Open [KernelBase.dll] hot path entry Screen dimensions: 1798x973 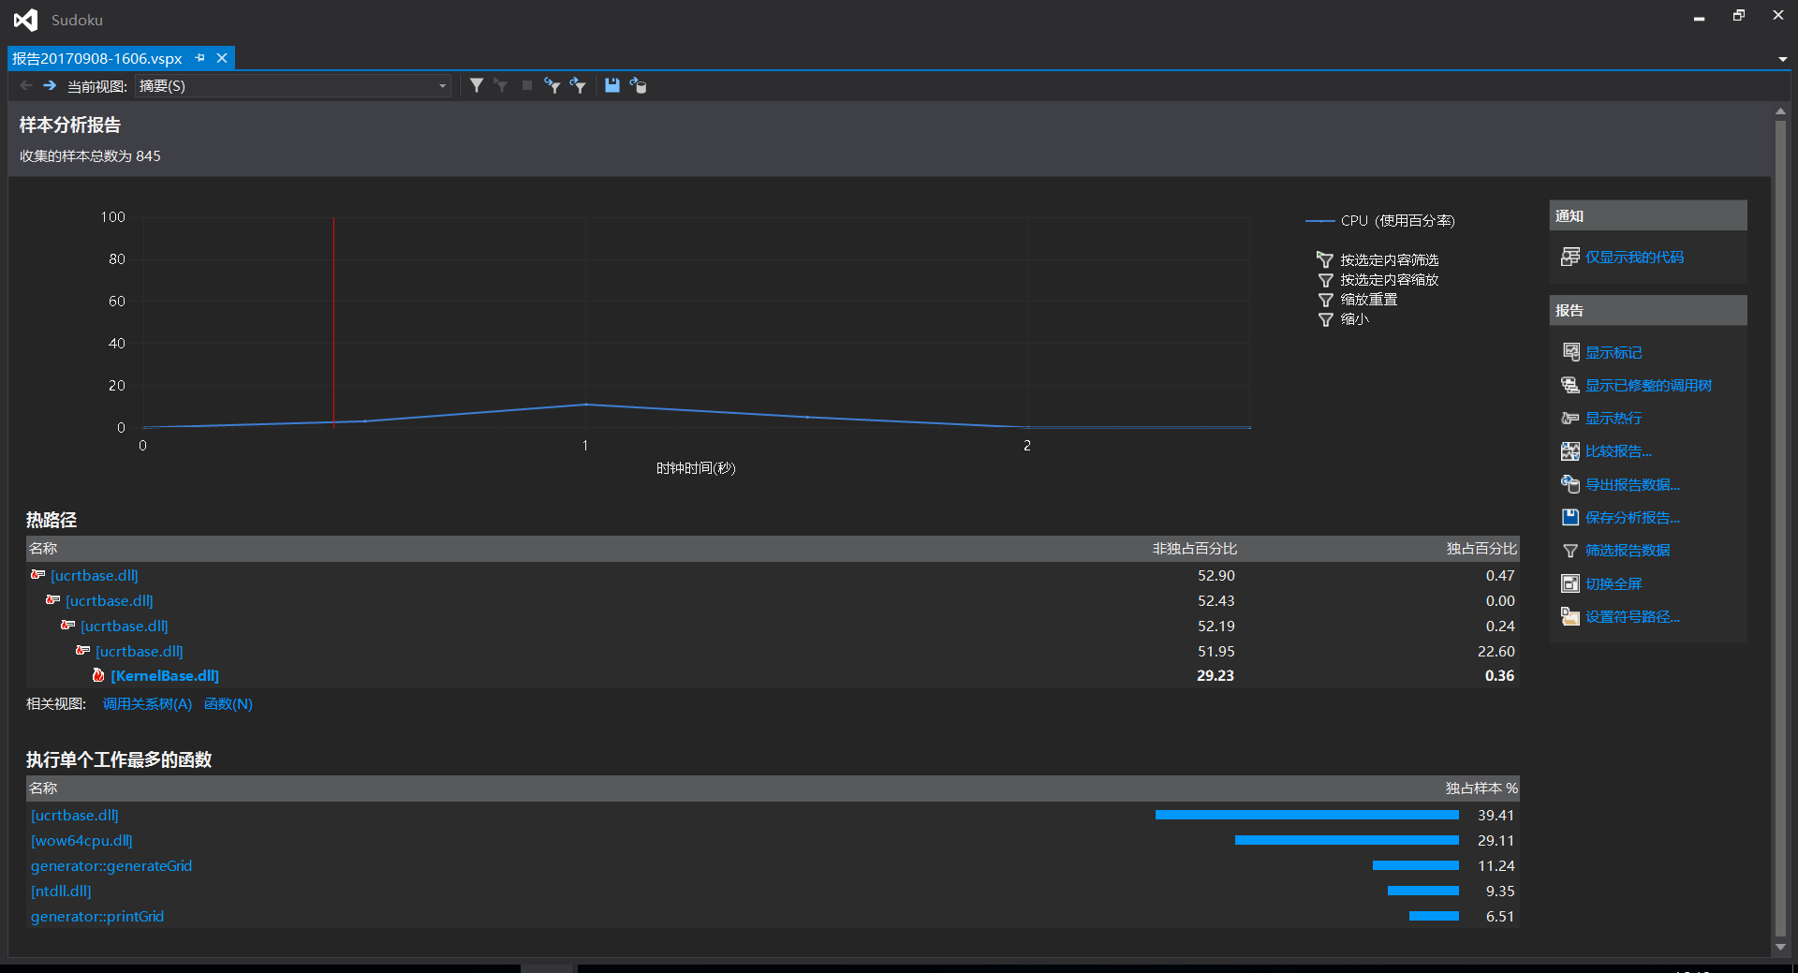(x=165, y=675)
